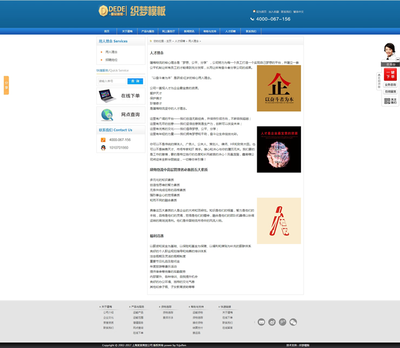Go to 新闻资讯 in navigation bar
Screen dimensions: 400x348
click(189, 31)
